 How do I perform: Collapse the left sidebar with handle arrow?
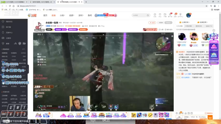[28, 69]
